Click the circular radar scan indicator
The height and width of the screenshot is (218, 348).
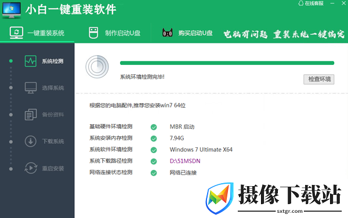[x=97, y=67]
